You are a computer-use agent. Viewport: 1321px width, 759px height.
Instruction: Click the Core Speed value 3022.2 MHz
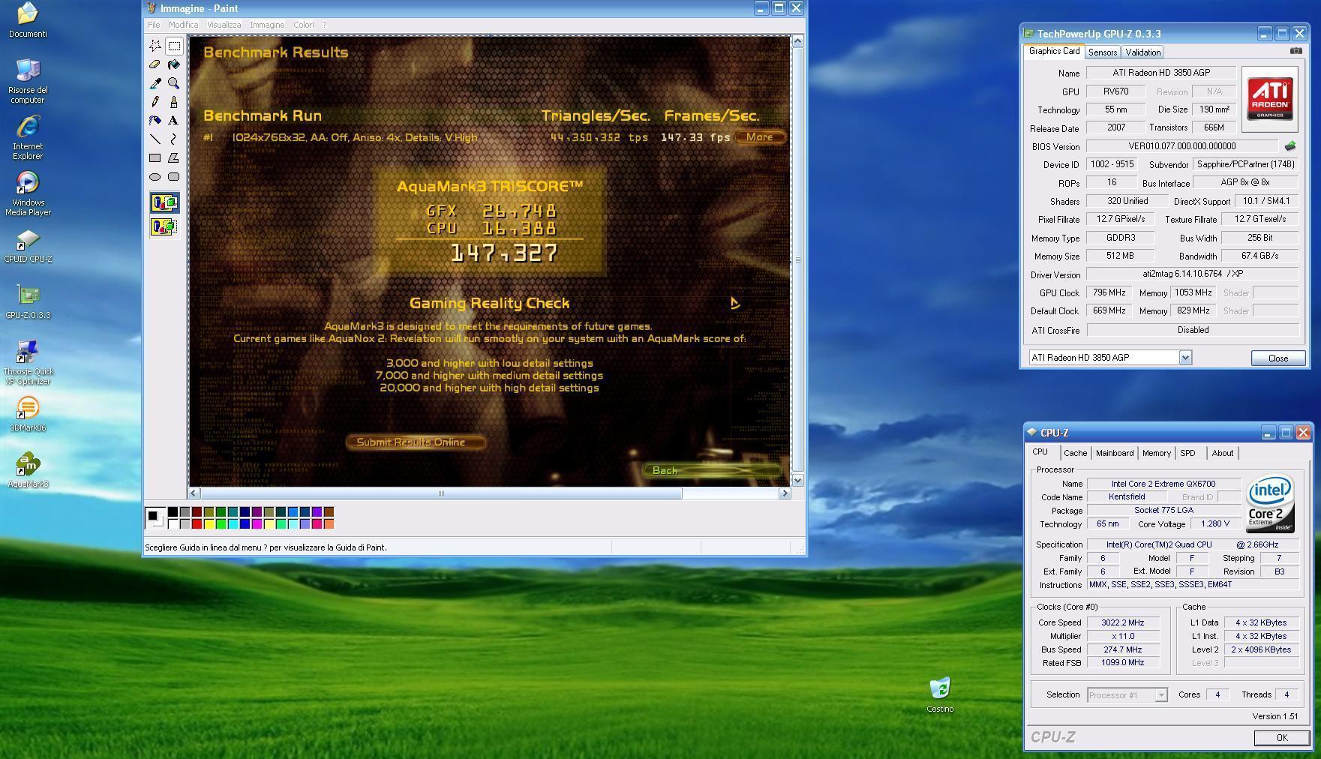tap(1123, 622)
